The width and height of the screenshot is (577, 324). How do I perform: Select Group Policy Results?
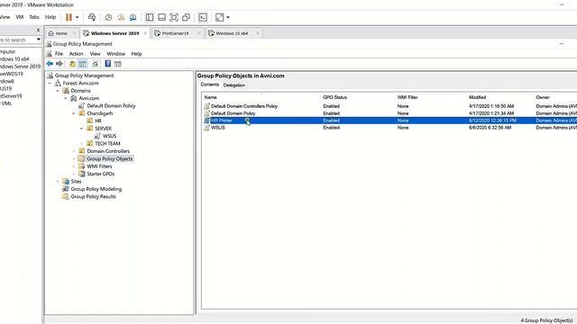pos(93,196)
